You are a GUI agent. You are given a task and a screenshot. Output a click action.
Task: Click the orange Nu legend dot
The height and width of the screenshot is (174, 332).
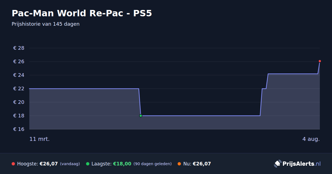point(179,164)
